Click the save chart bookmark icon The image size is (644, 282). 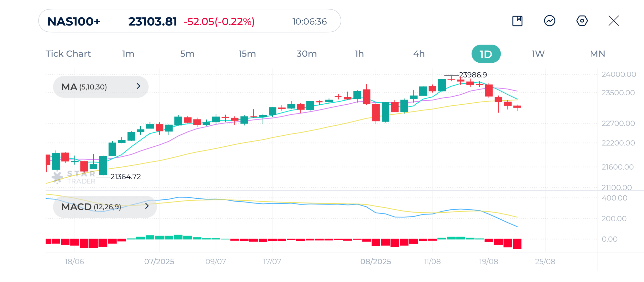(517, 21)
